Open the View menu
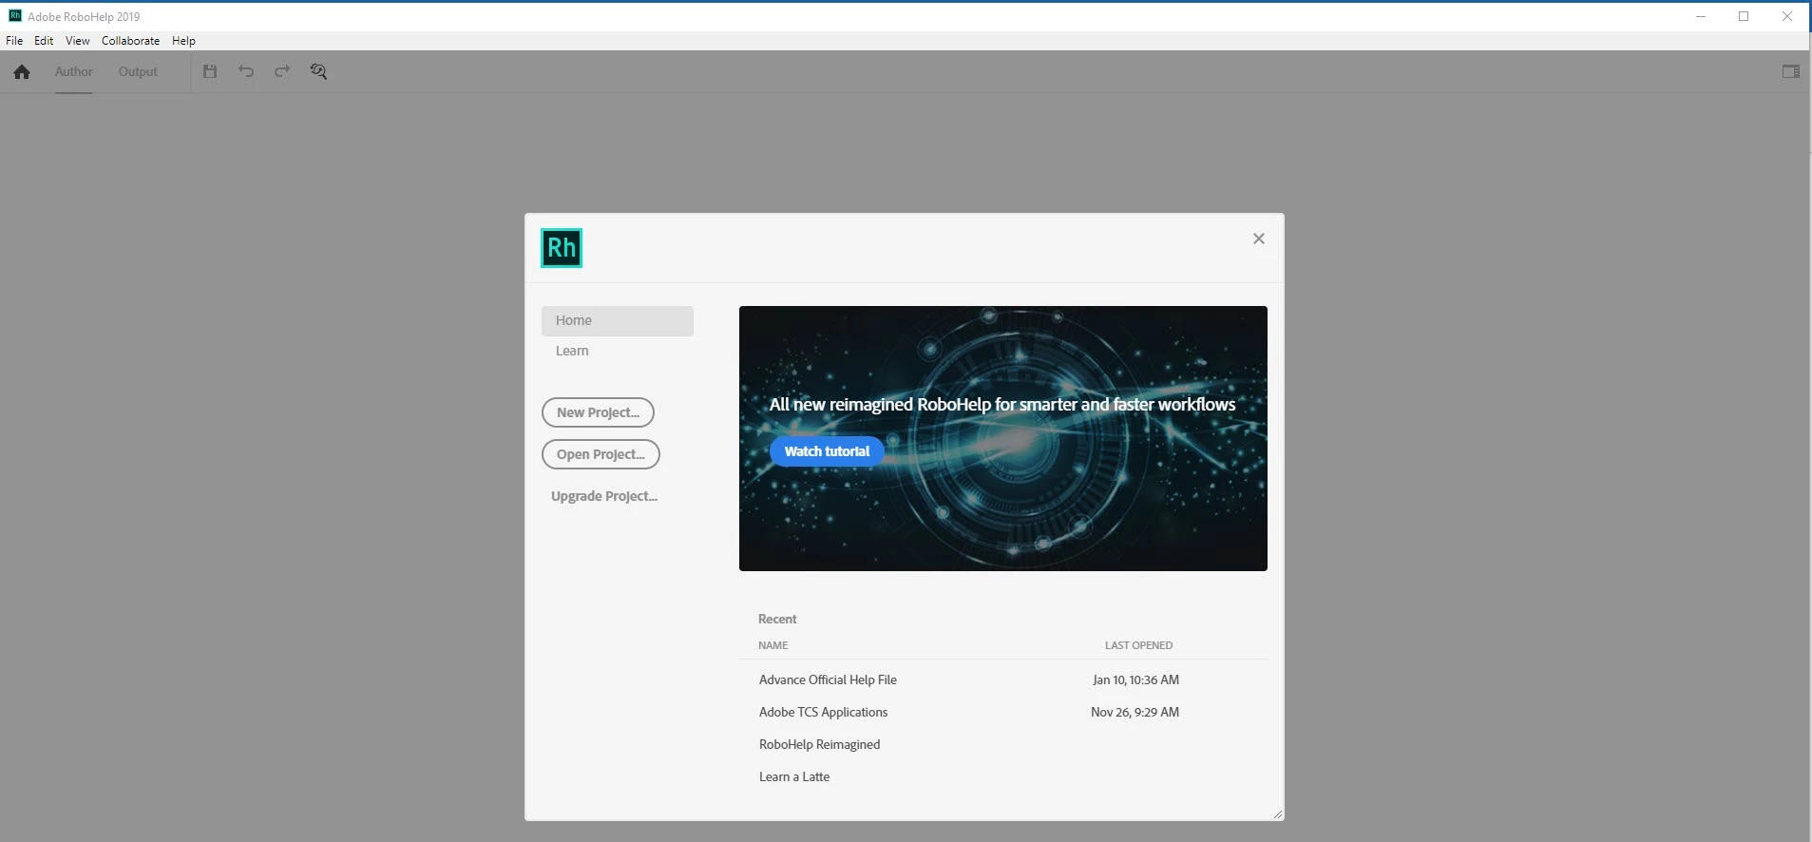 [x=77, y=41]
